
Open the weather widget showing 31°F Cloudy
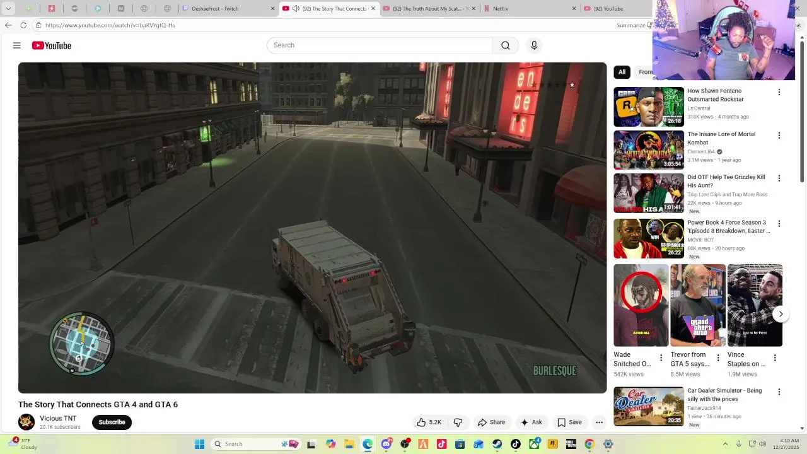pos(23,444)
